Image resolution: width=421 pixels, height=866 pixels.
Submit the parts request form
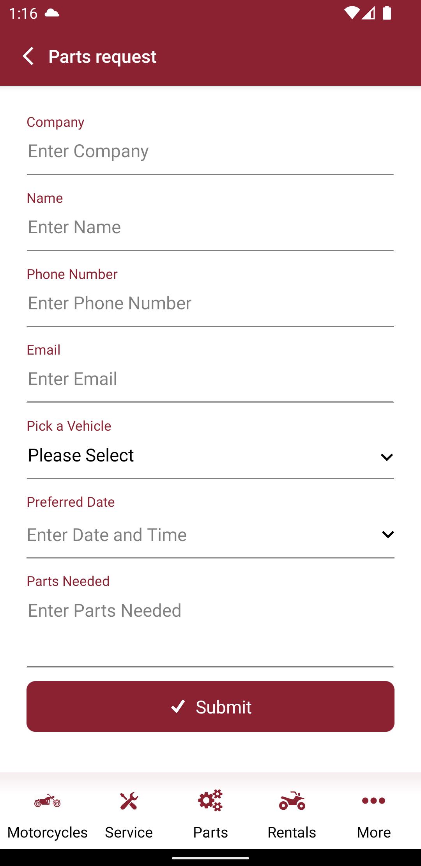click(210, 706)
